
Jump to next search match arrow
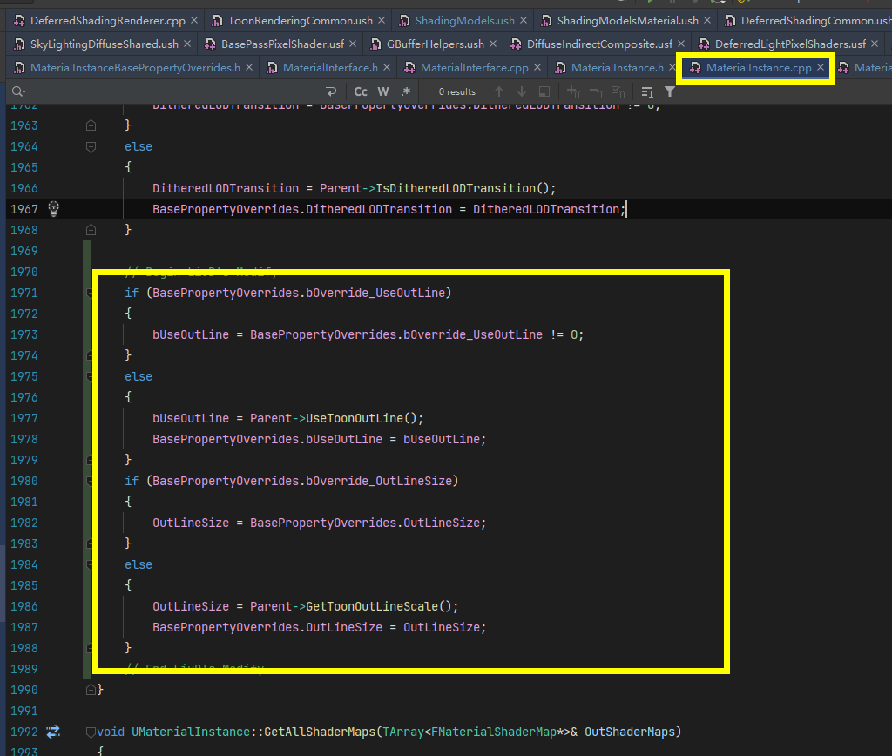[523, 91]
